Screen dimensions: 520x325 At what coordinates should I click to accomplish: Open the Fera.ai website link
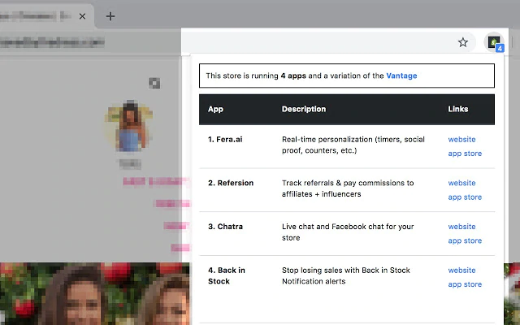pyautogui.click(x=461, y=140)
